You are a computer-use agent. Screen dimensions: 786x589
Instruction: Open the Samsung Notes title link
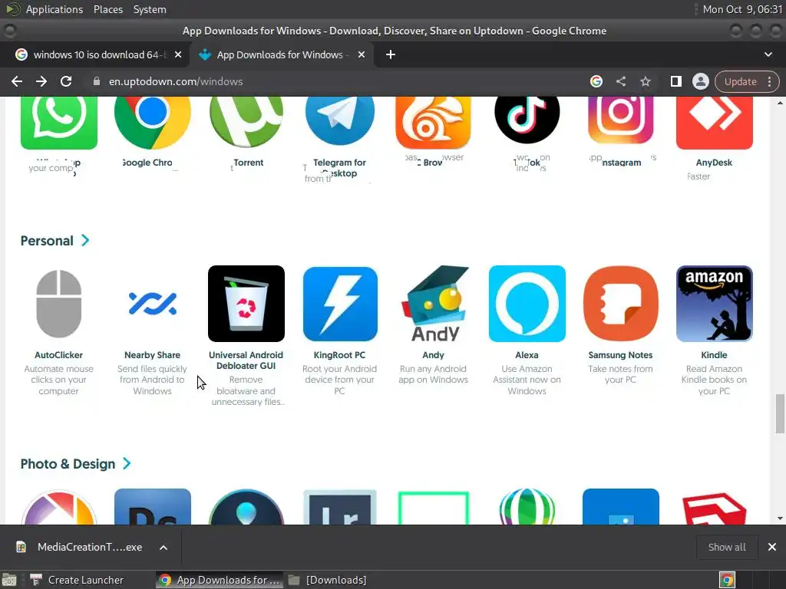coord(620,355)
